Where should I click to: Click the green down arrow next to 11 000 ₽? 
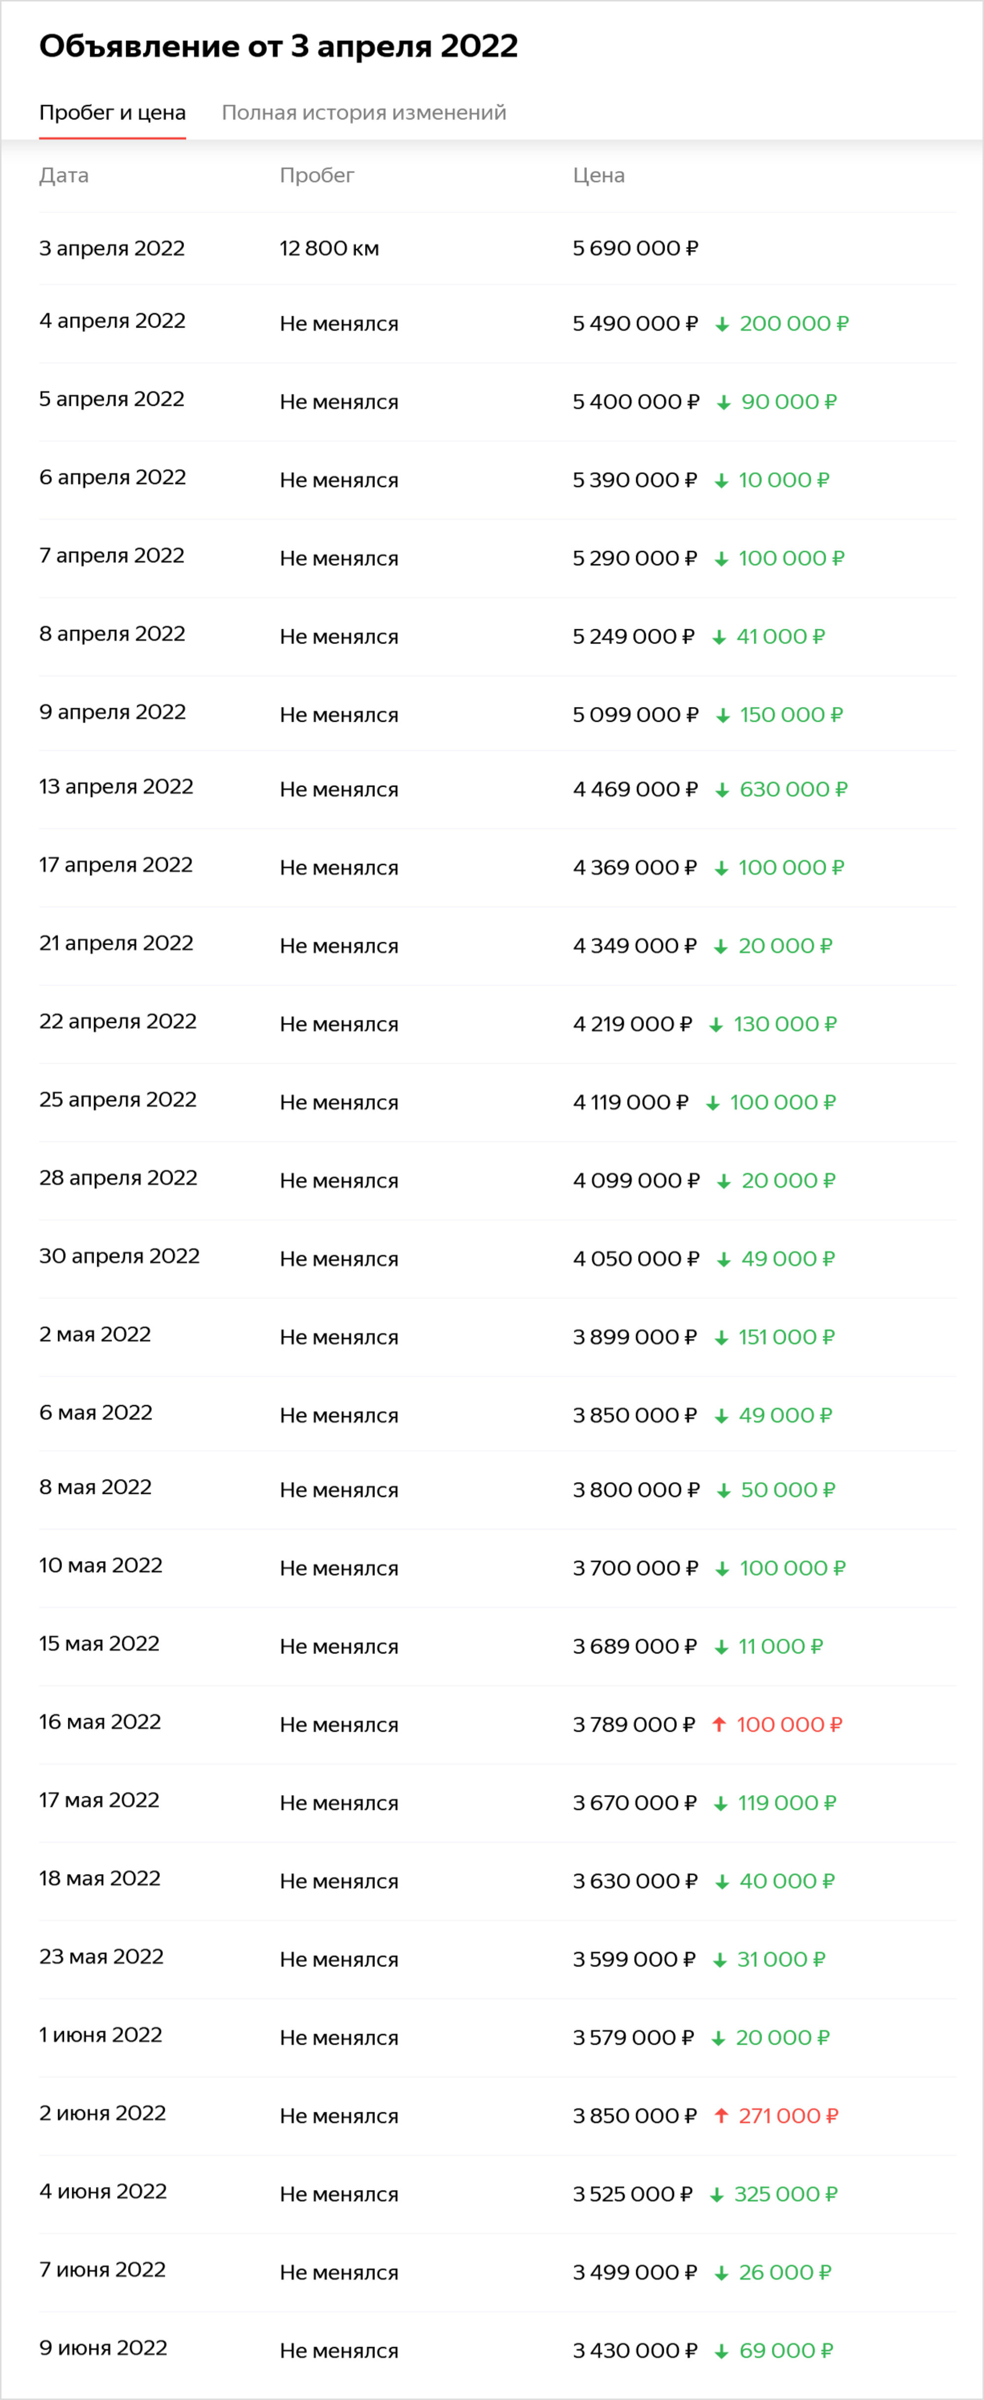(721, 1647)
